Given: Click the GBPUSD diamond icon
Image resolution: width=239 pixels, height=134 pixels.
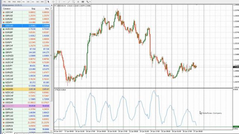Looking at the screenshot, I should coord(4,16).
